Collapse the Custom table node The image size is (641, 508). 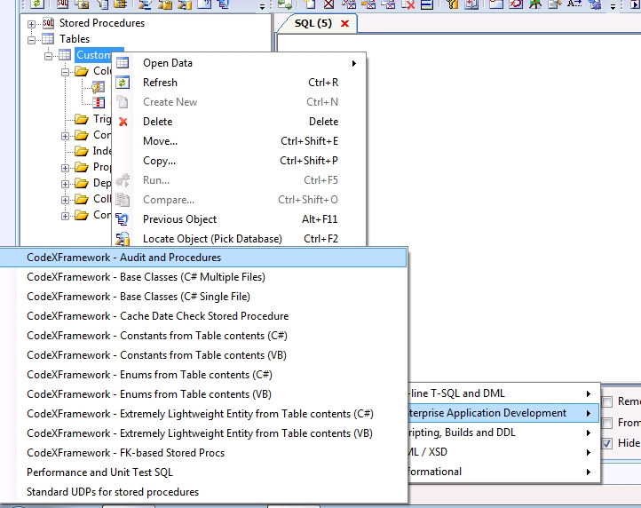click(48, 56)
